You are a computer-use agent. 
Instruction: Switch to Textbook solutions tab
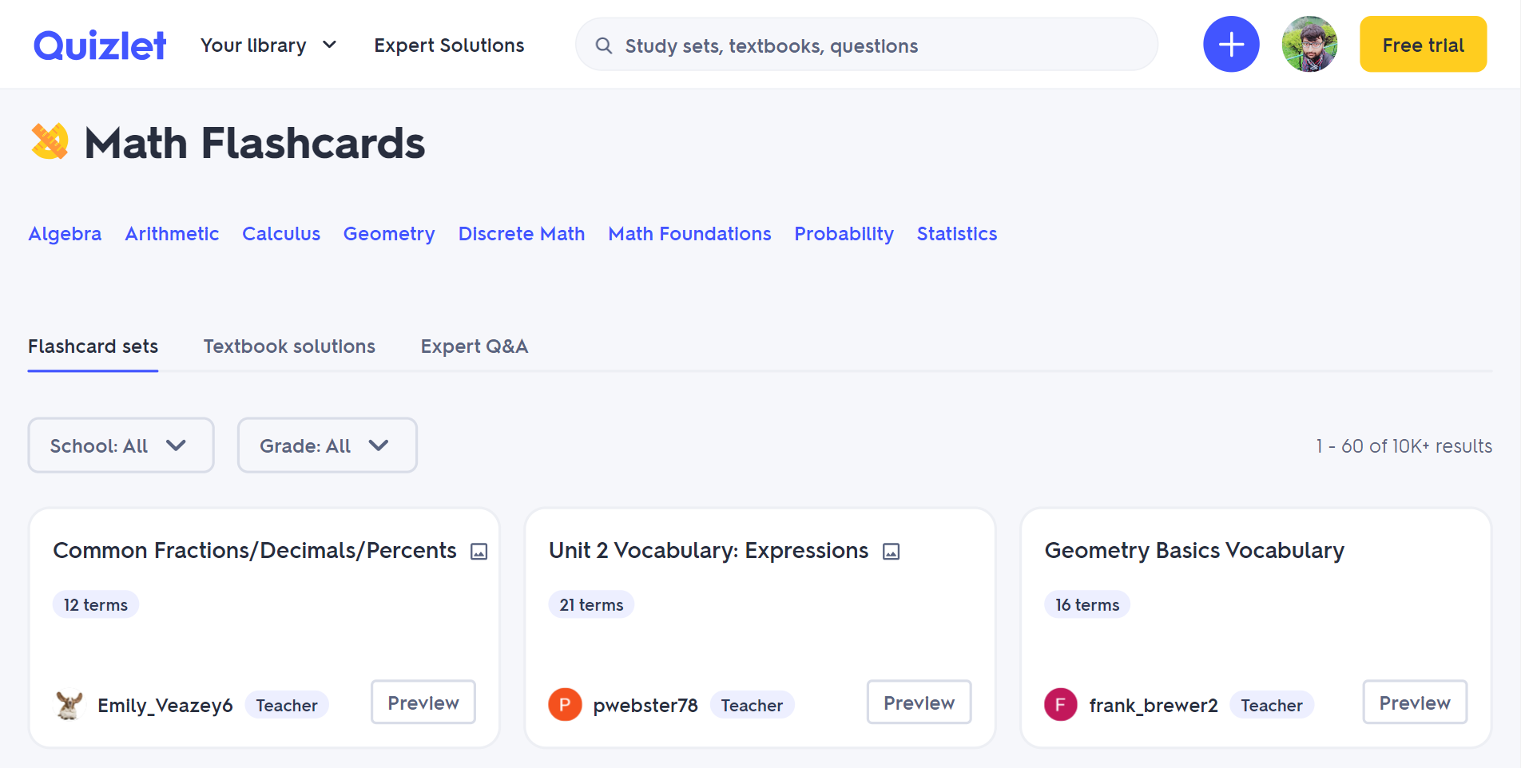289,346
